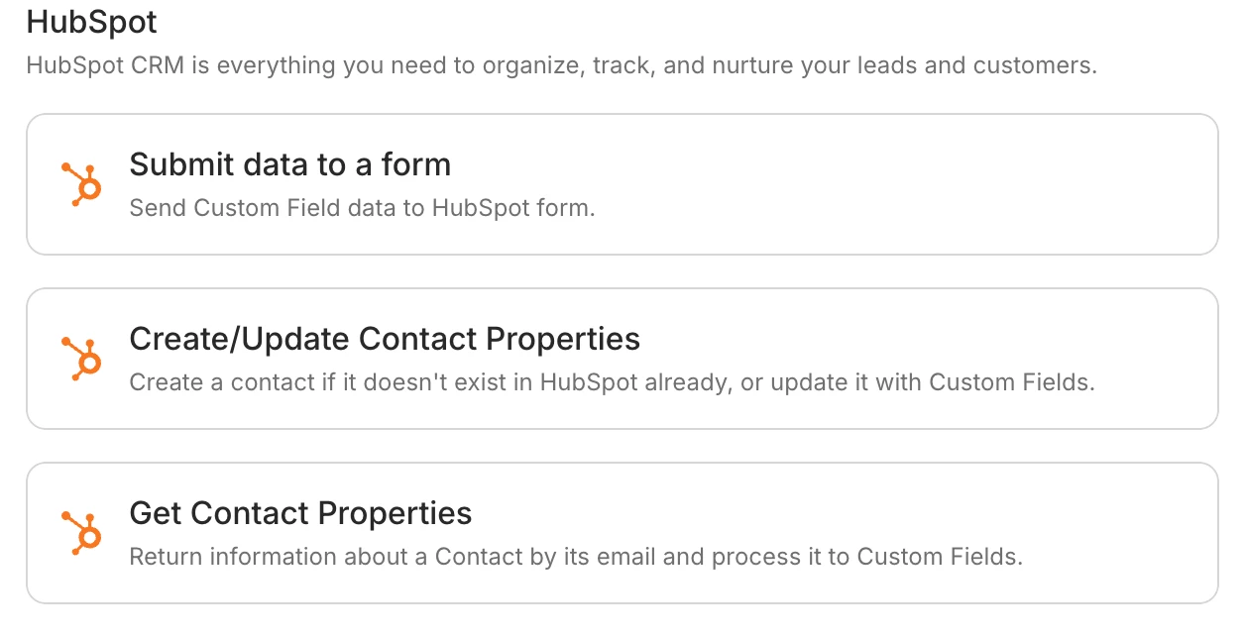Screen dimensions: 1245x638
Task: Click the HubSpot section heading
Action: (x=91, y=21)
